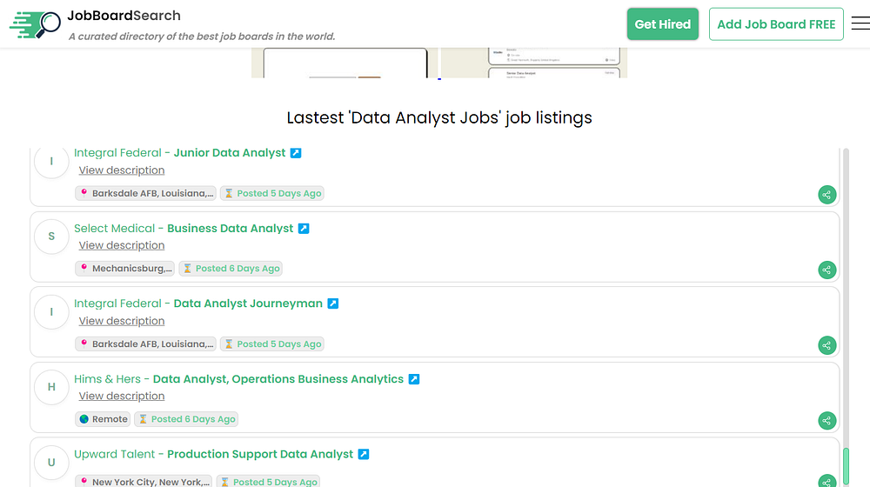This screenshot has width=870, height=487.
Task: Open Data Analyst, Operations Business Analytics job
Action: [x=278, y=379]
